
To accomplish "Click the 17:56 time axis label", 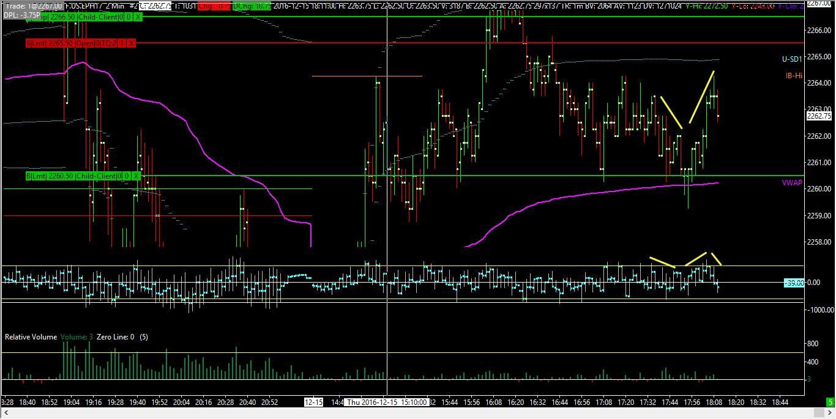I will point(692,402).
